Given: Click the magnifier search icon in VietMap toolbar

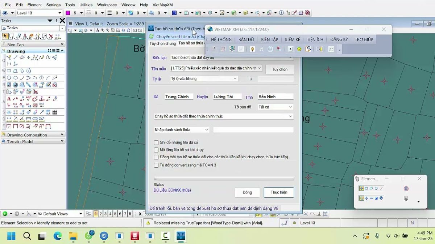Looking at the screenshot, I should pos(308,49).
